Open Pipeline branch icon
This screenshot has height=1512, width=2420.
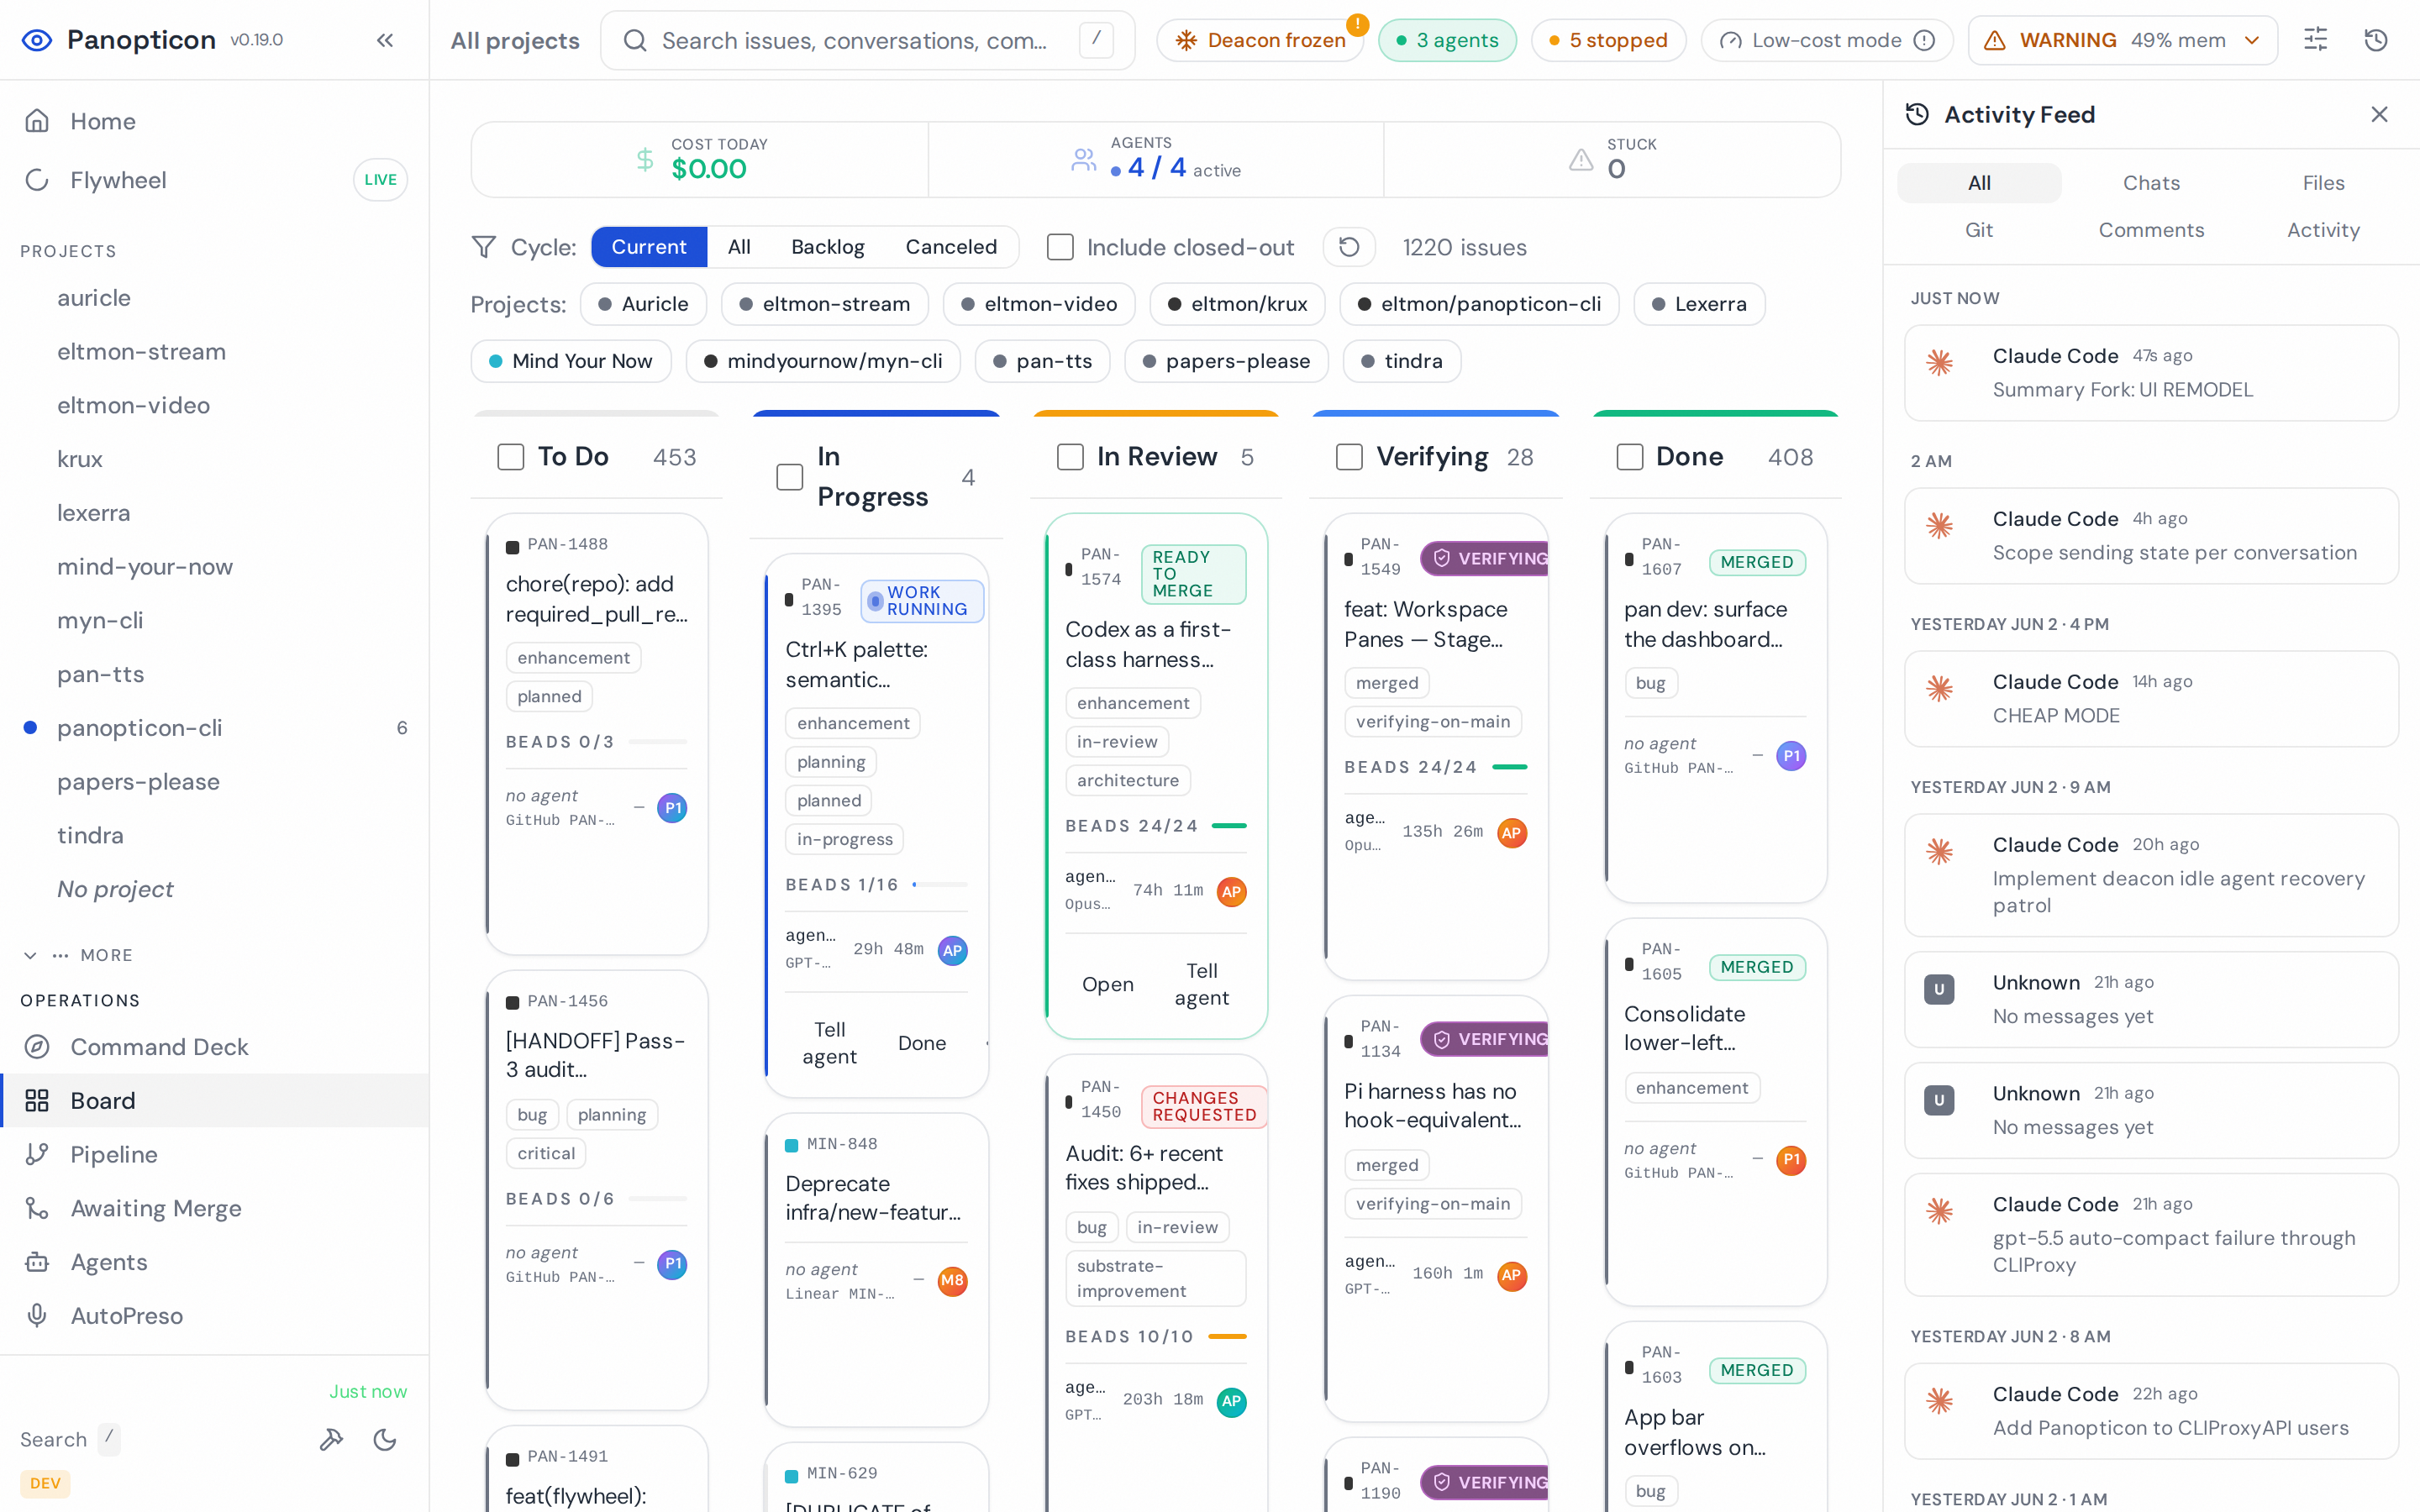pyautogui.click(x=37, y=1154)
